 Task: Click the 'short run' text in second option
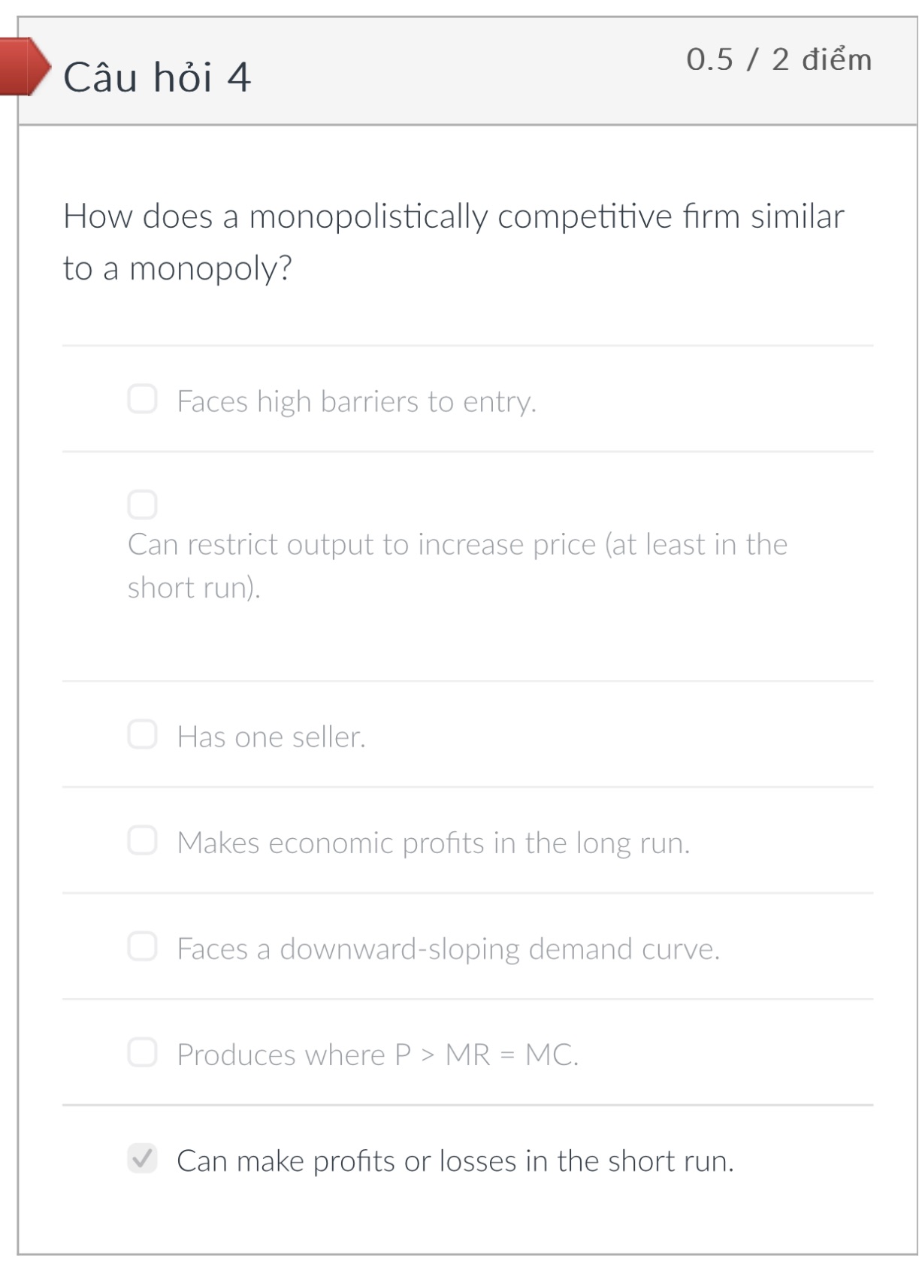193,588
